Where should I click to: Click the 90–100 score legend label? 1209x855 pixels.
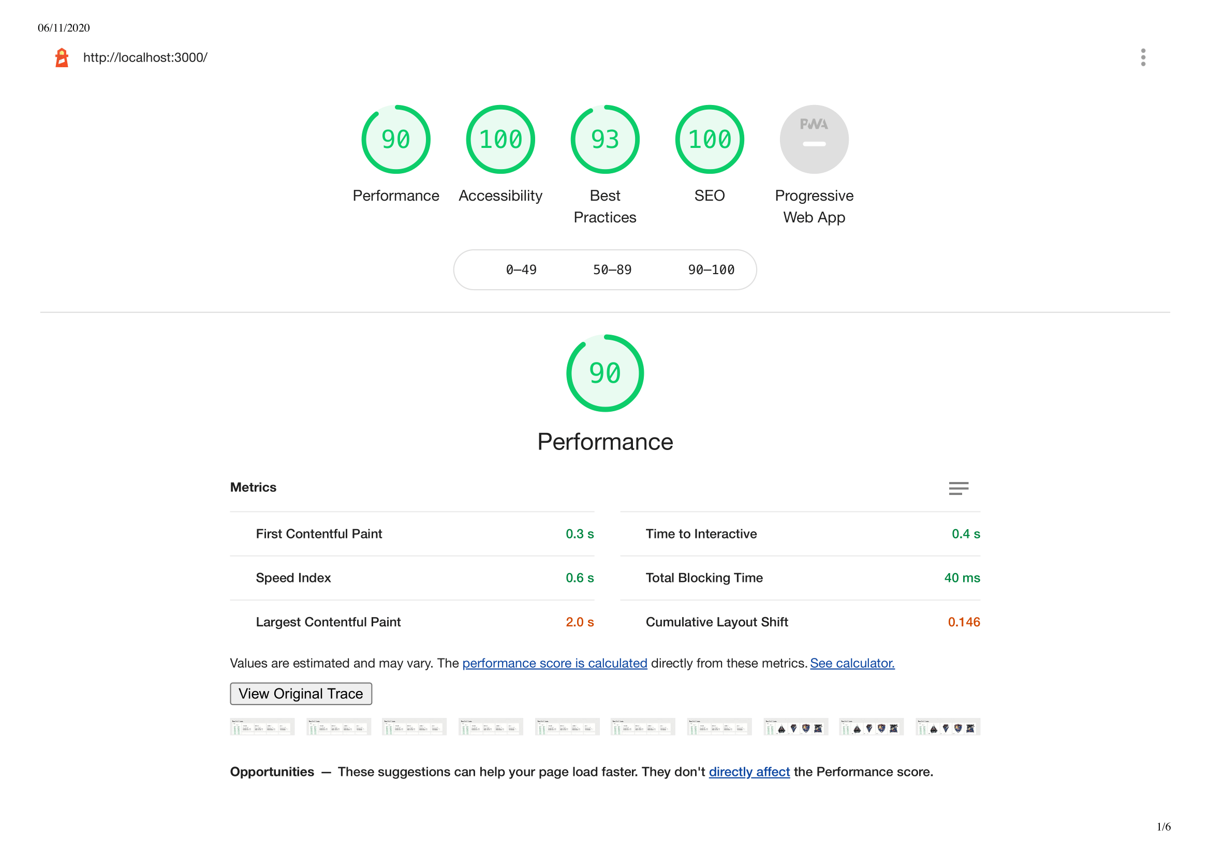pyautogui.click(x=711, y=269)
